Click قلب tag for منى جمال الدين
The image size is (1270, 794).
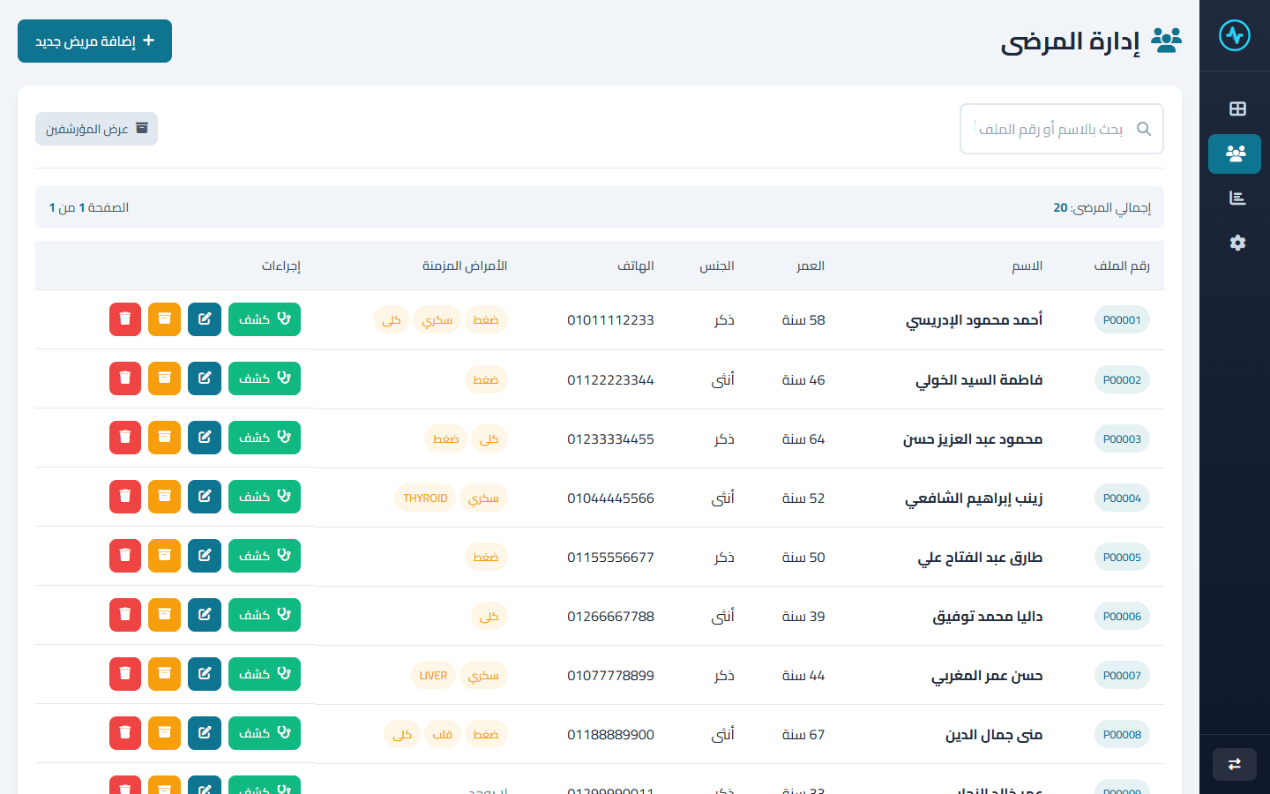tap(443, 735)
